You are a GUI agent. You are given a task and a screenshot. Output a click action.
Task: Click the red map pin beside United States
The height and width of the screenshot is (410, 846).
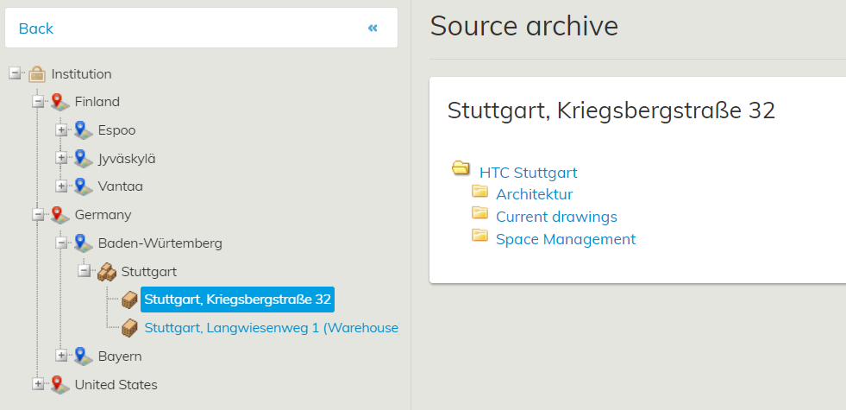pyautogui.click(x=60, y=384)
